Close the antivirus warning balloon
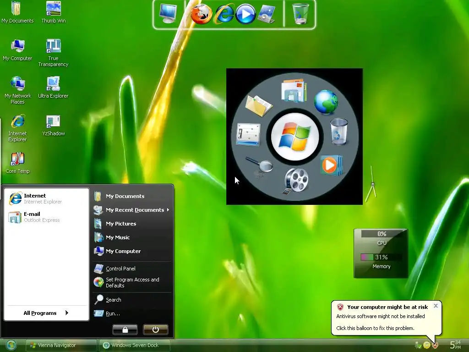Image resolution: width=469 pixels, height=352 pixels. (x=436, y=306)
